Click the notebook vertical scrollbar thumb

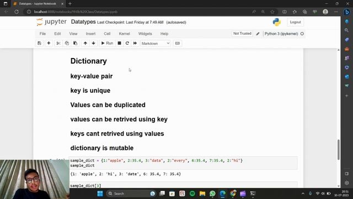pos(338,150)
